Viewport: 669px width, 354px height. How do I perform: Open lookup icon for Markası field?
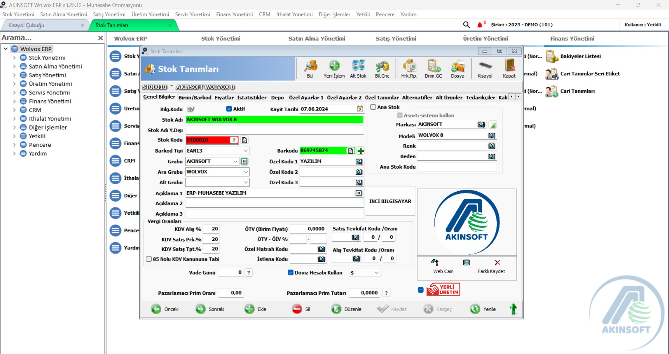pyautogui.click(x=481, y=125)
